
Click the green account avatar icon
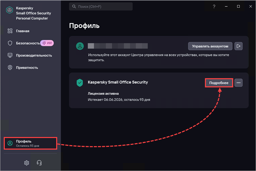tap(80, 46)
